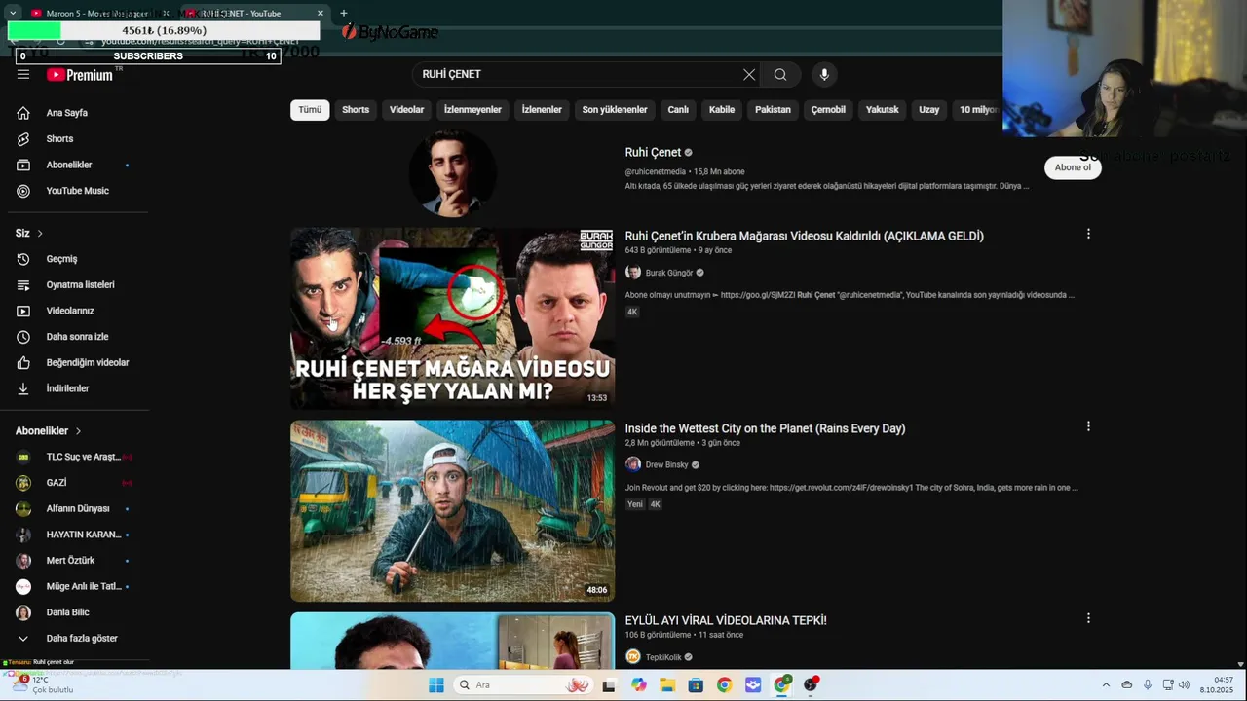Open Burak Güngör channel link
The height and width of the screenshot is (701, 1247).
668,273
